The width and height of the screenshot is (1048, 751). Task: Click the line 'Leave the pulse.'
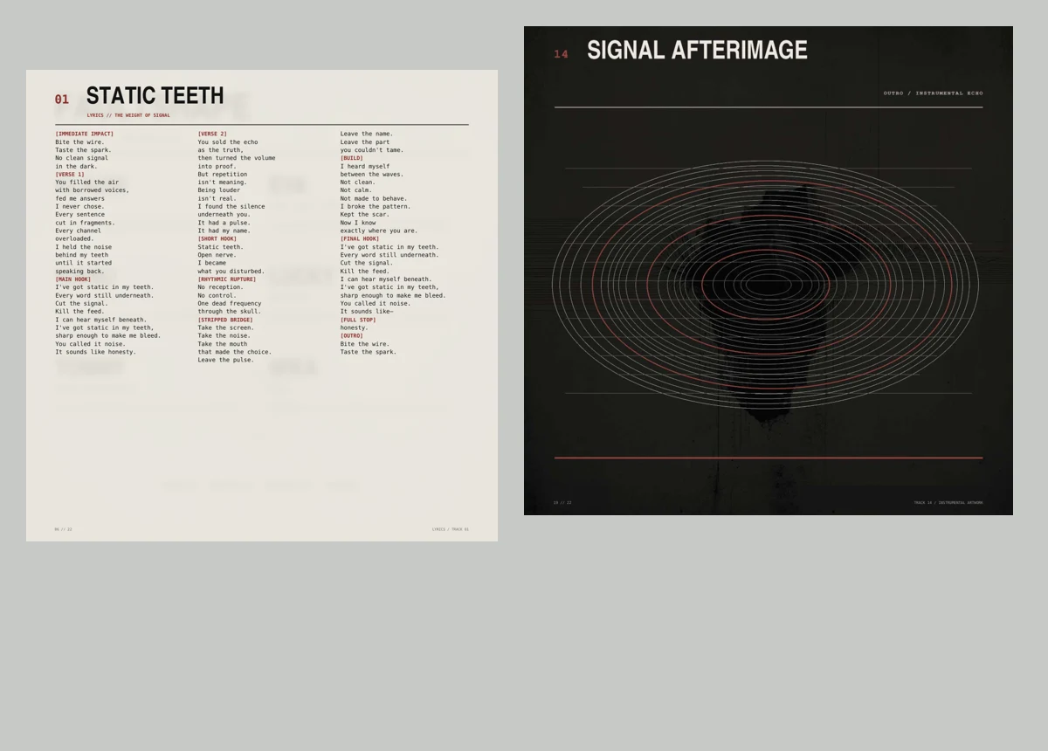226,360
